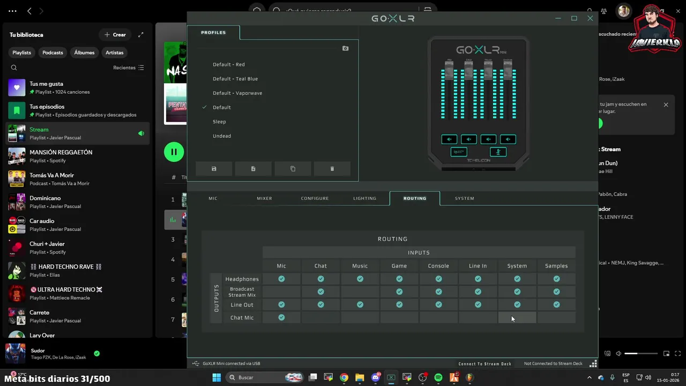The image size is (686, 386).
Task: Load the Default - Vaporwave profile
Action: pyautogui.click(x=237, y=93)
